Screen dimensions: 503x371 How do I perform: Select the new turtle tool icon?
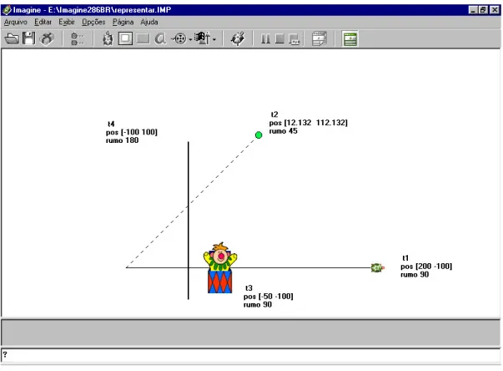click(108, 39)
